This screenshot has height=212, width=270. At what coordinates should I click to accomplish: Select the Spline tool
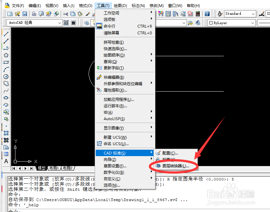click(x=6, y=91)
